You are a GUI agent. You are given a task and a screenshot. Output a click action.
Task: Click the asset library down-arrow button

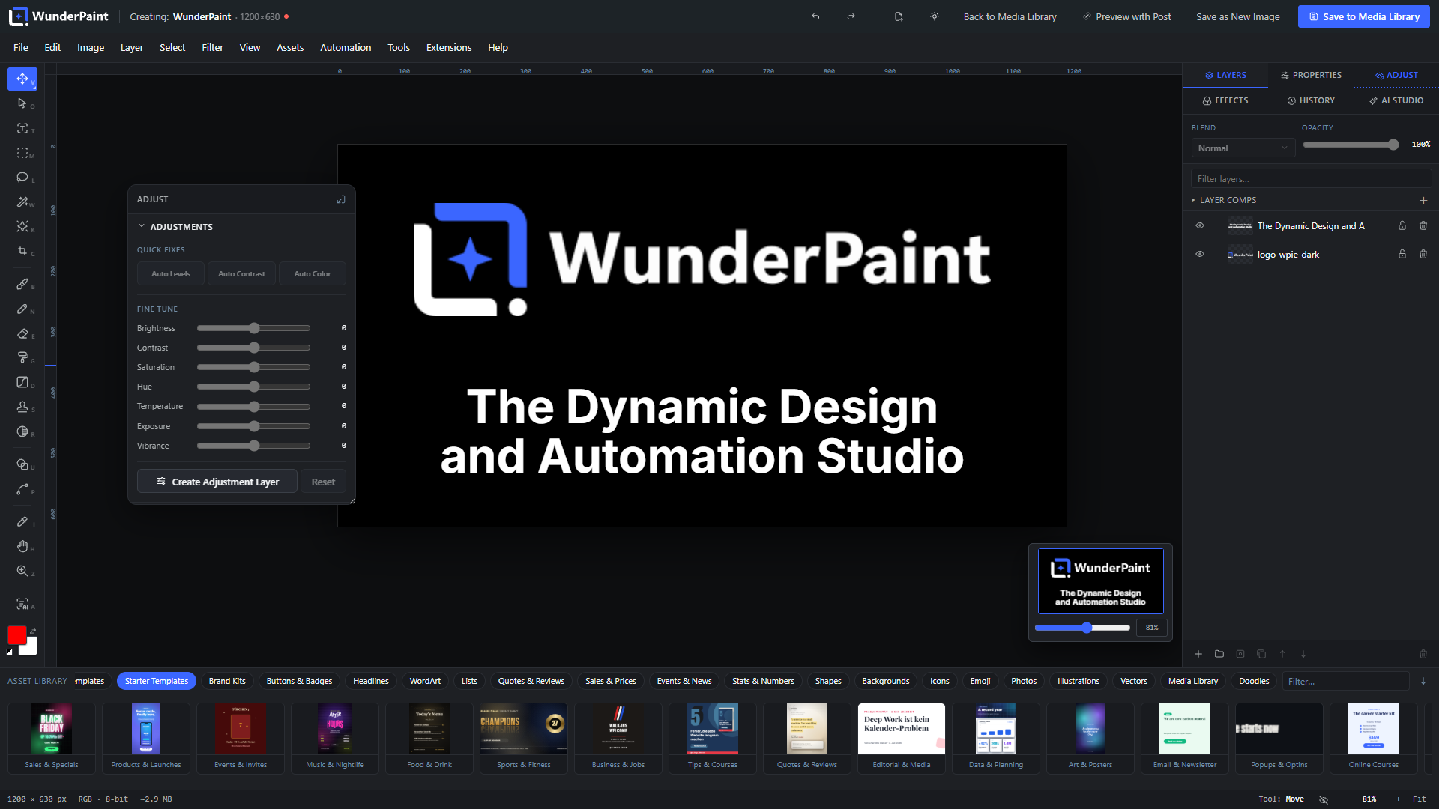(1423, 681)
